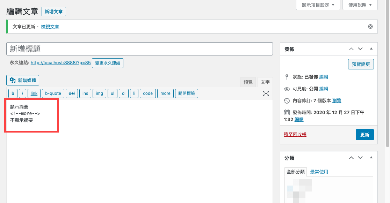Collapse the 分類 panel triangle
Screen dimensions: 390x203
point(371,157)
